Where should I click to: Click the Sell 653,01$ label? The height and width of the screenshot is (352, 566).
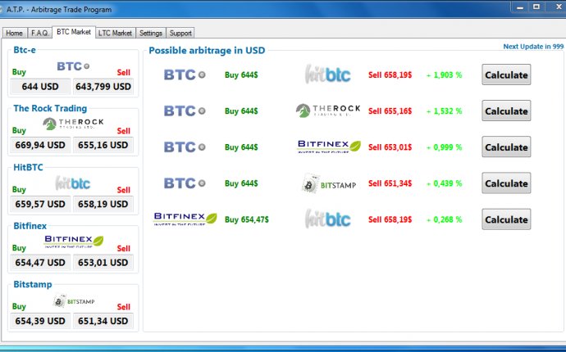click(x=390, y=147)
